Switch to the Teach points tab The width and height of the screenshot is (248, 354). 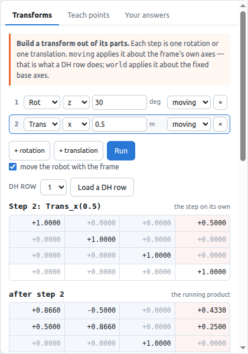pyautogui.click(x=89, y=15)
